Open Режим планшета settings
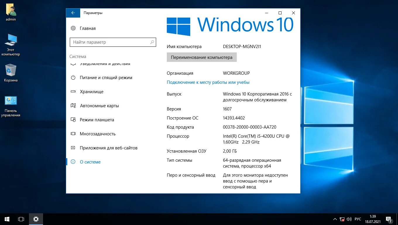This screenshot has width=398, height=225. (97, 120)
